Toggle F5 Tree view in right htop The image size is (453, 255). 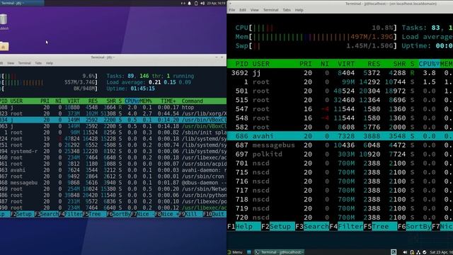[380, 227]
